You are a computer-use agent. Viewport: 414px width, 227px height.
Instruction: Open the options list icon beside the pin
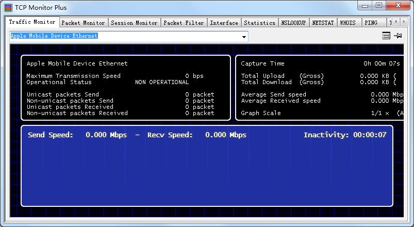[x=386, y=36]
